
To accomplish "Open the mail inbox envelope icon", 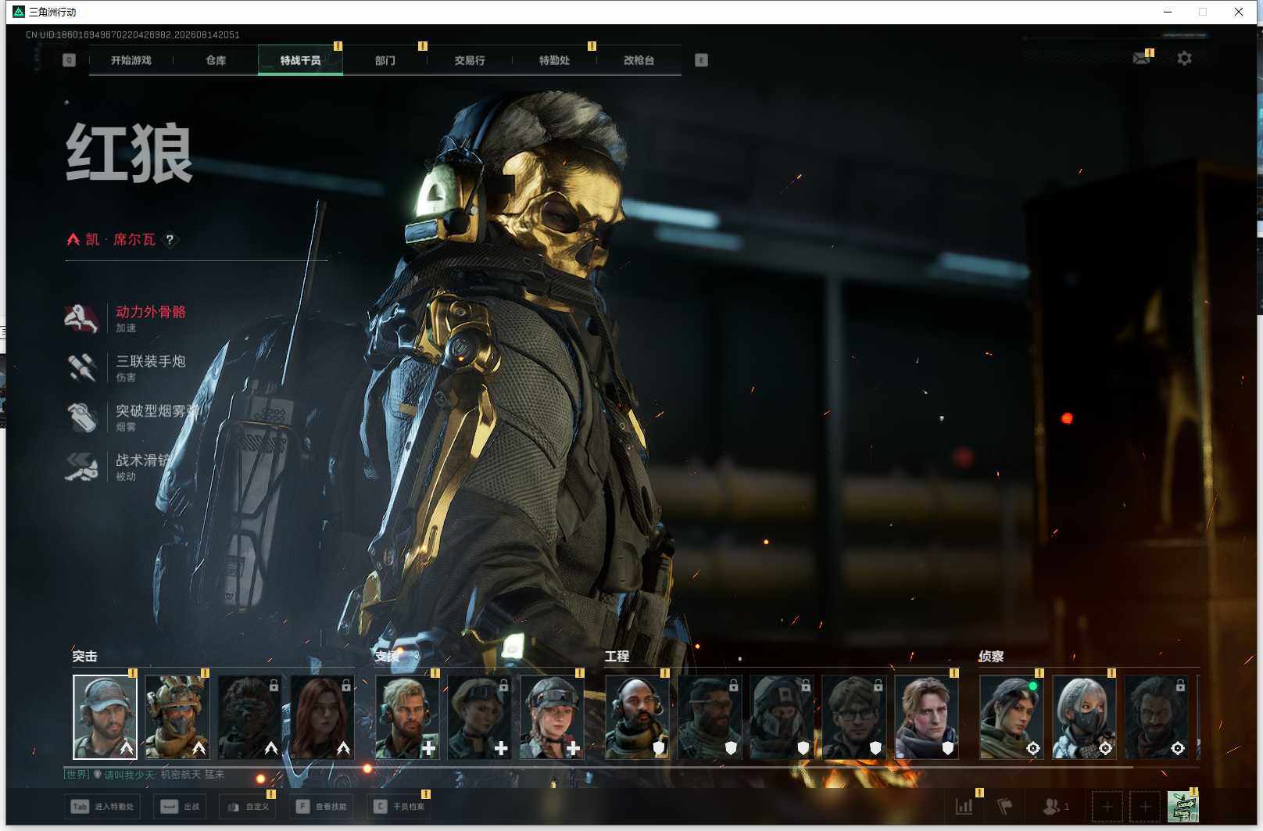I will [1141, 59].
